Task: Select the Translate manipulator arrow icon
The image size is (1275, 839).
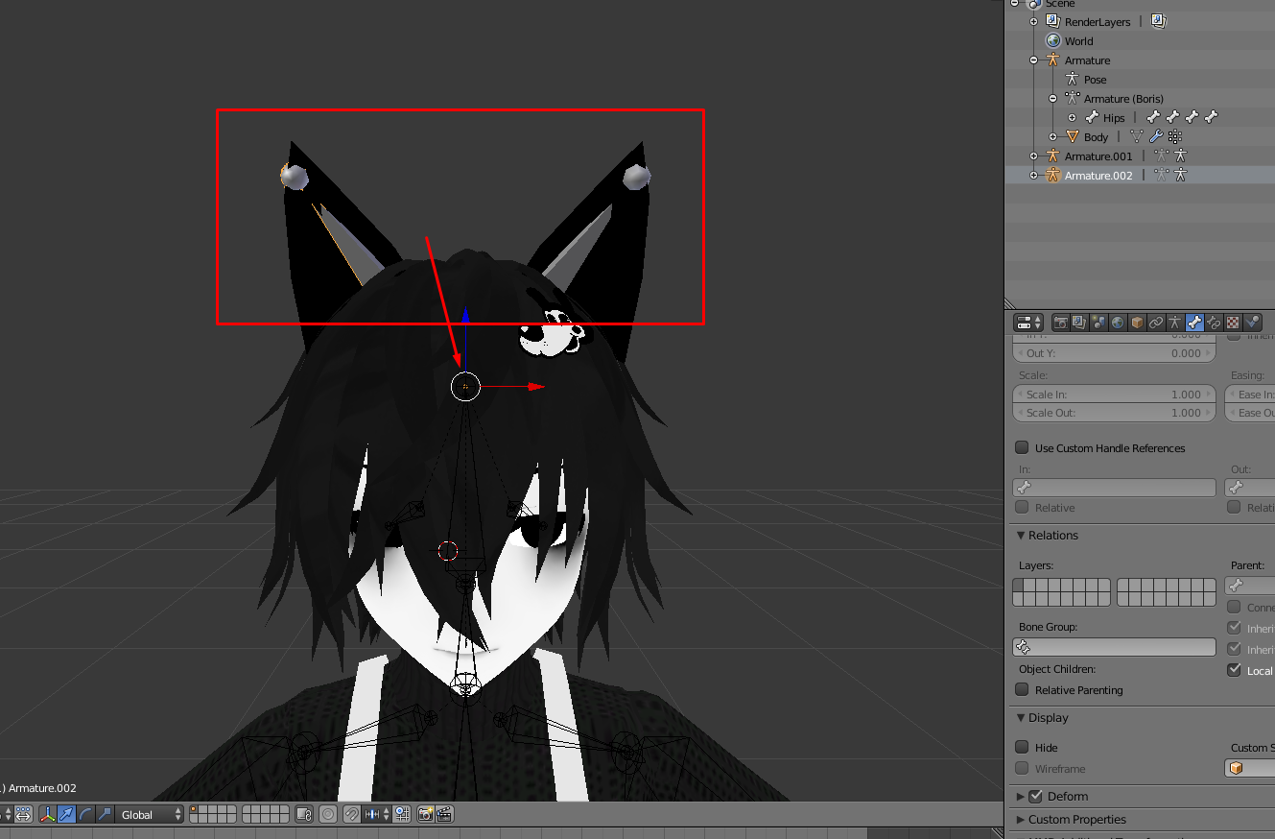Action: [66, 814]
